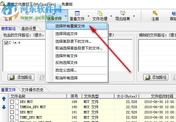Click the 选择文件 toolbar checkmark icon
This screenshot has width=176, height=122.
point(54,14)
